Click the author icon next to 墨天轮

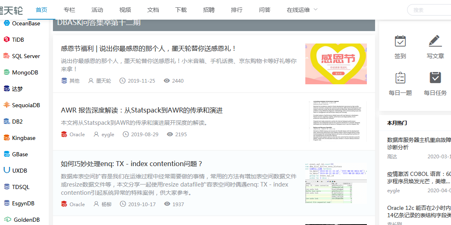(x=91, y=81)
